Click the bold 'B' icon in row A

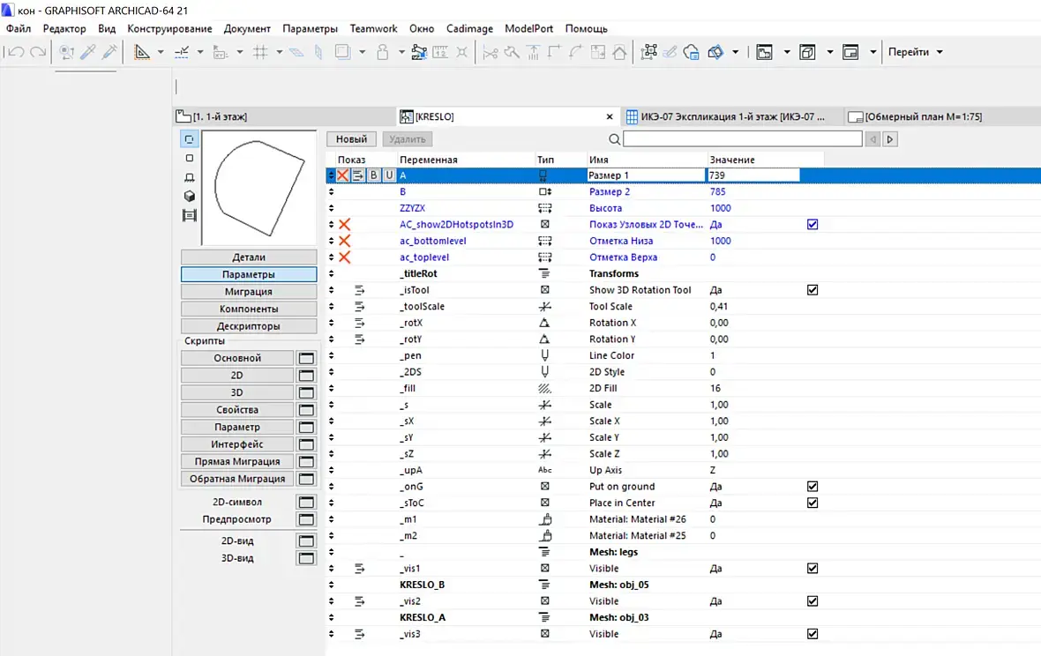(x=373, y=175)
